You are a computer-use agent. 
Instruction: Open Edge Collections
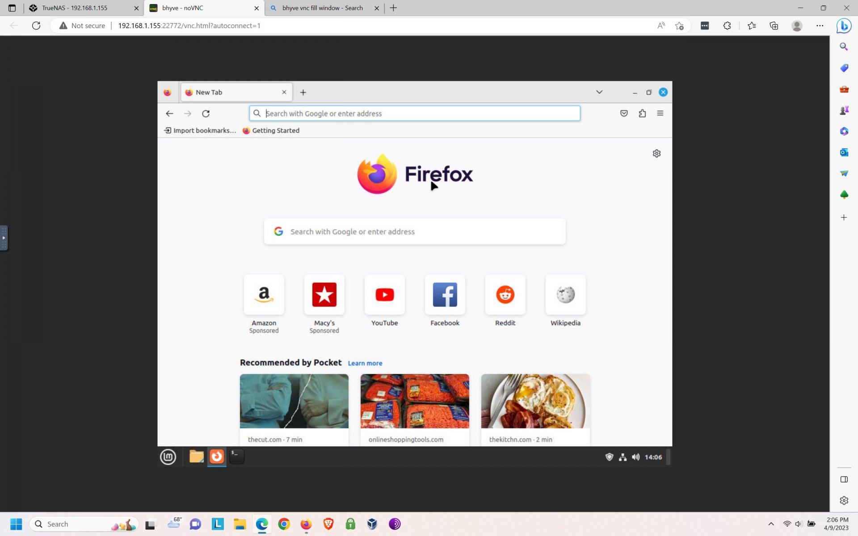[774, 25]
